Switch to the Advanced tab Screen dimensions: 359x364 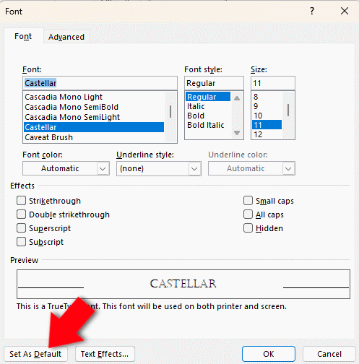click(x=66, y=37)
